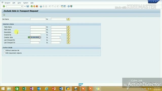Open Internet Explorer from taskbar
This screenshot has height=91, width=162.
point(46,89)
